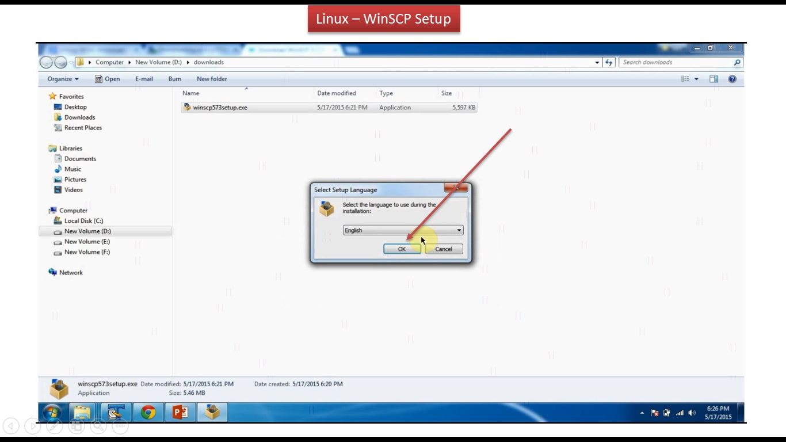Click New folder in toolbar
Screen dimensions: 786x442
212,79
